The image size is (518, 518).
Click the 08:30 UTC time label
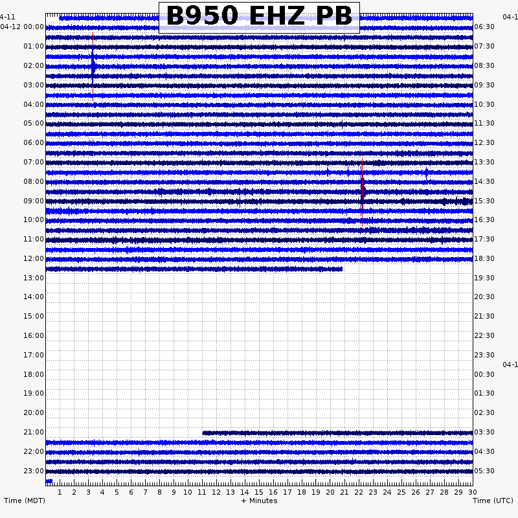click(484, 66)
